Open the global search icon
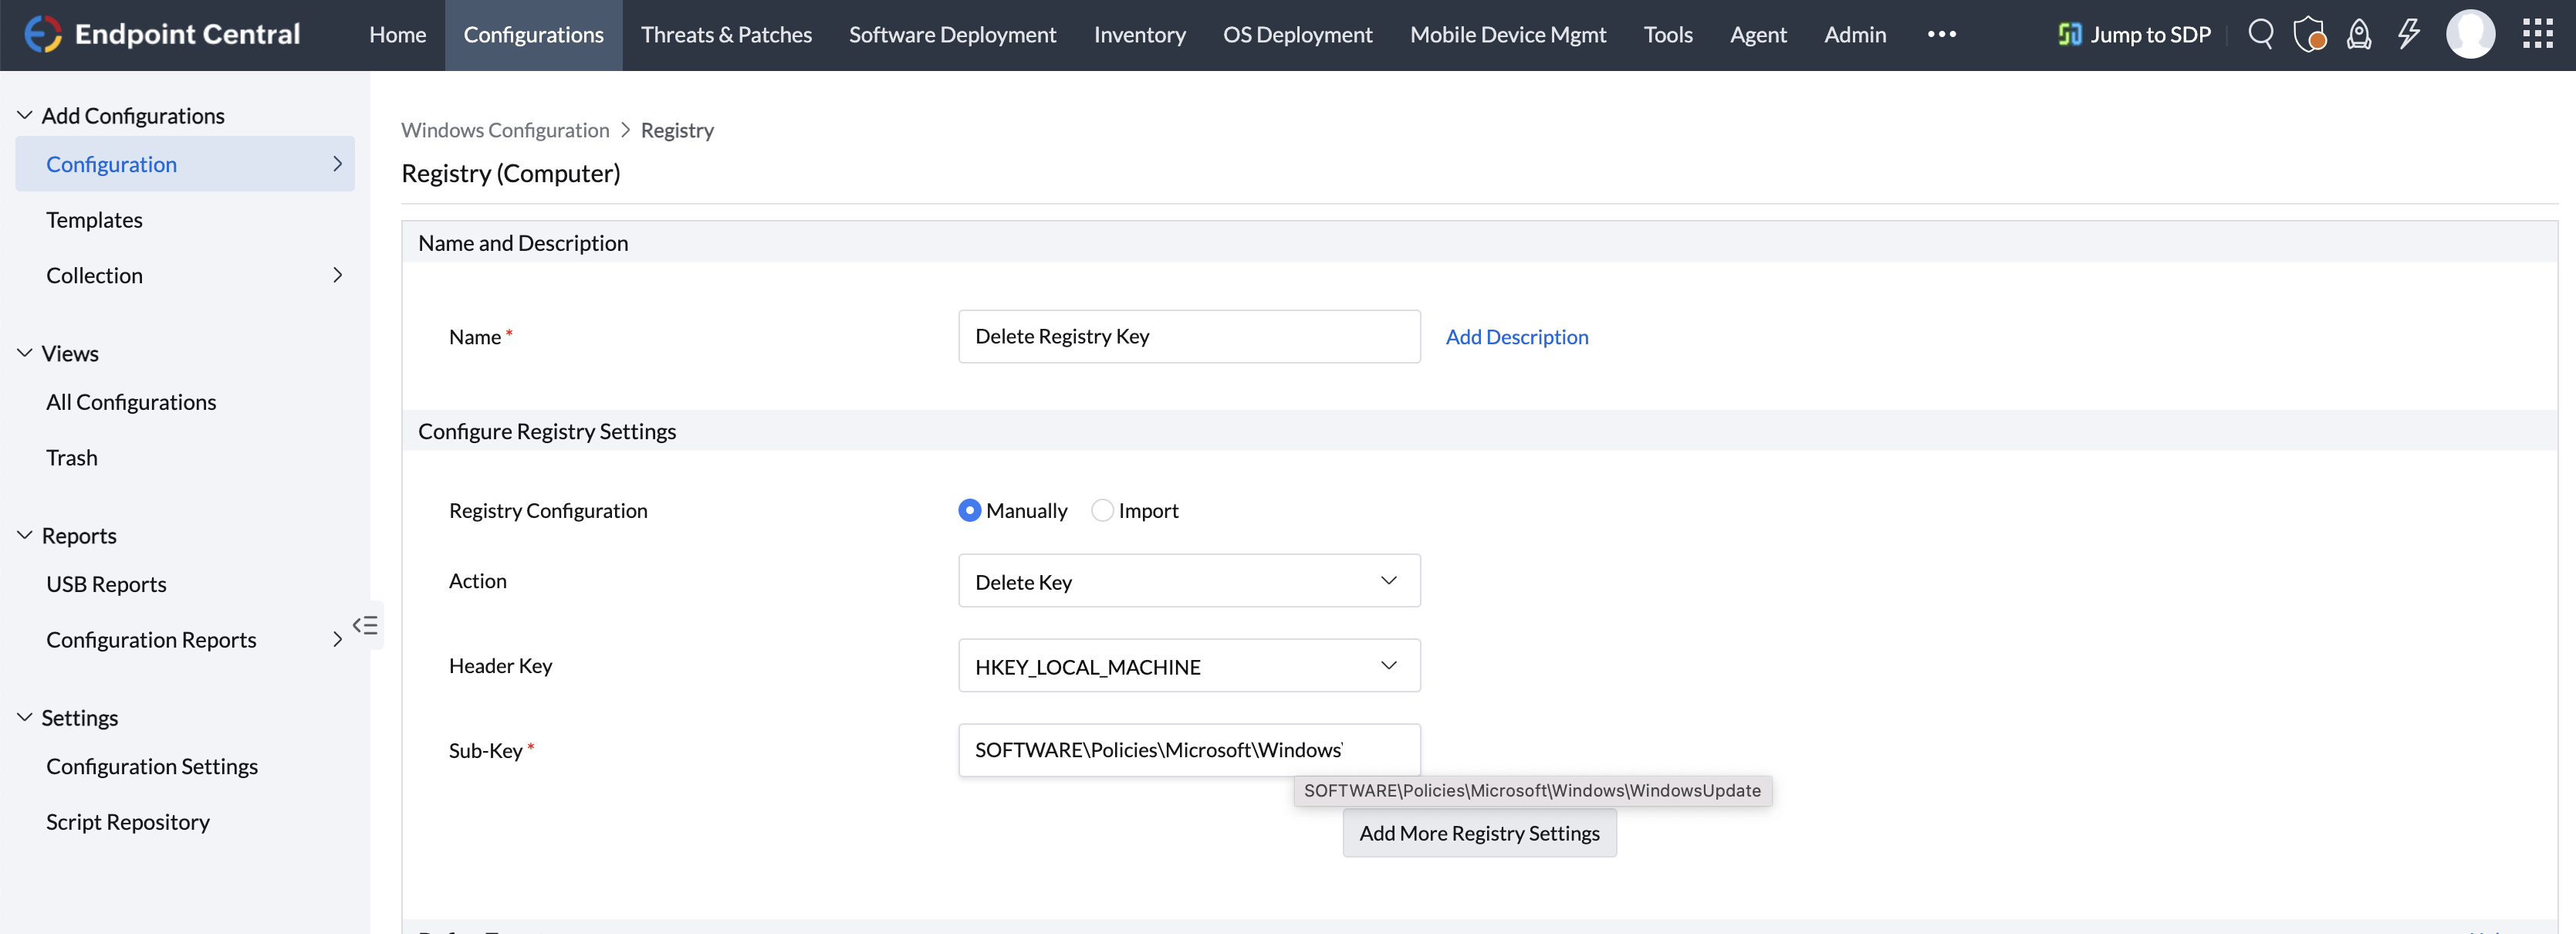This screenshot has height=934, width=2576. pyautogui.click(x=2261, y=33)
